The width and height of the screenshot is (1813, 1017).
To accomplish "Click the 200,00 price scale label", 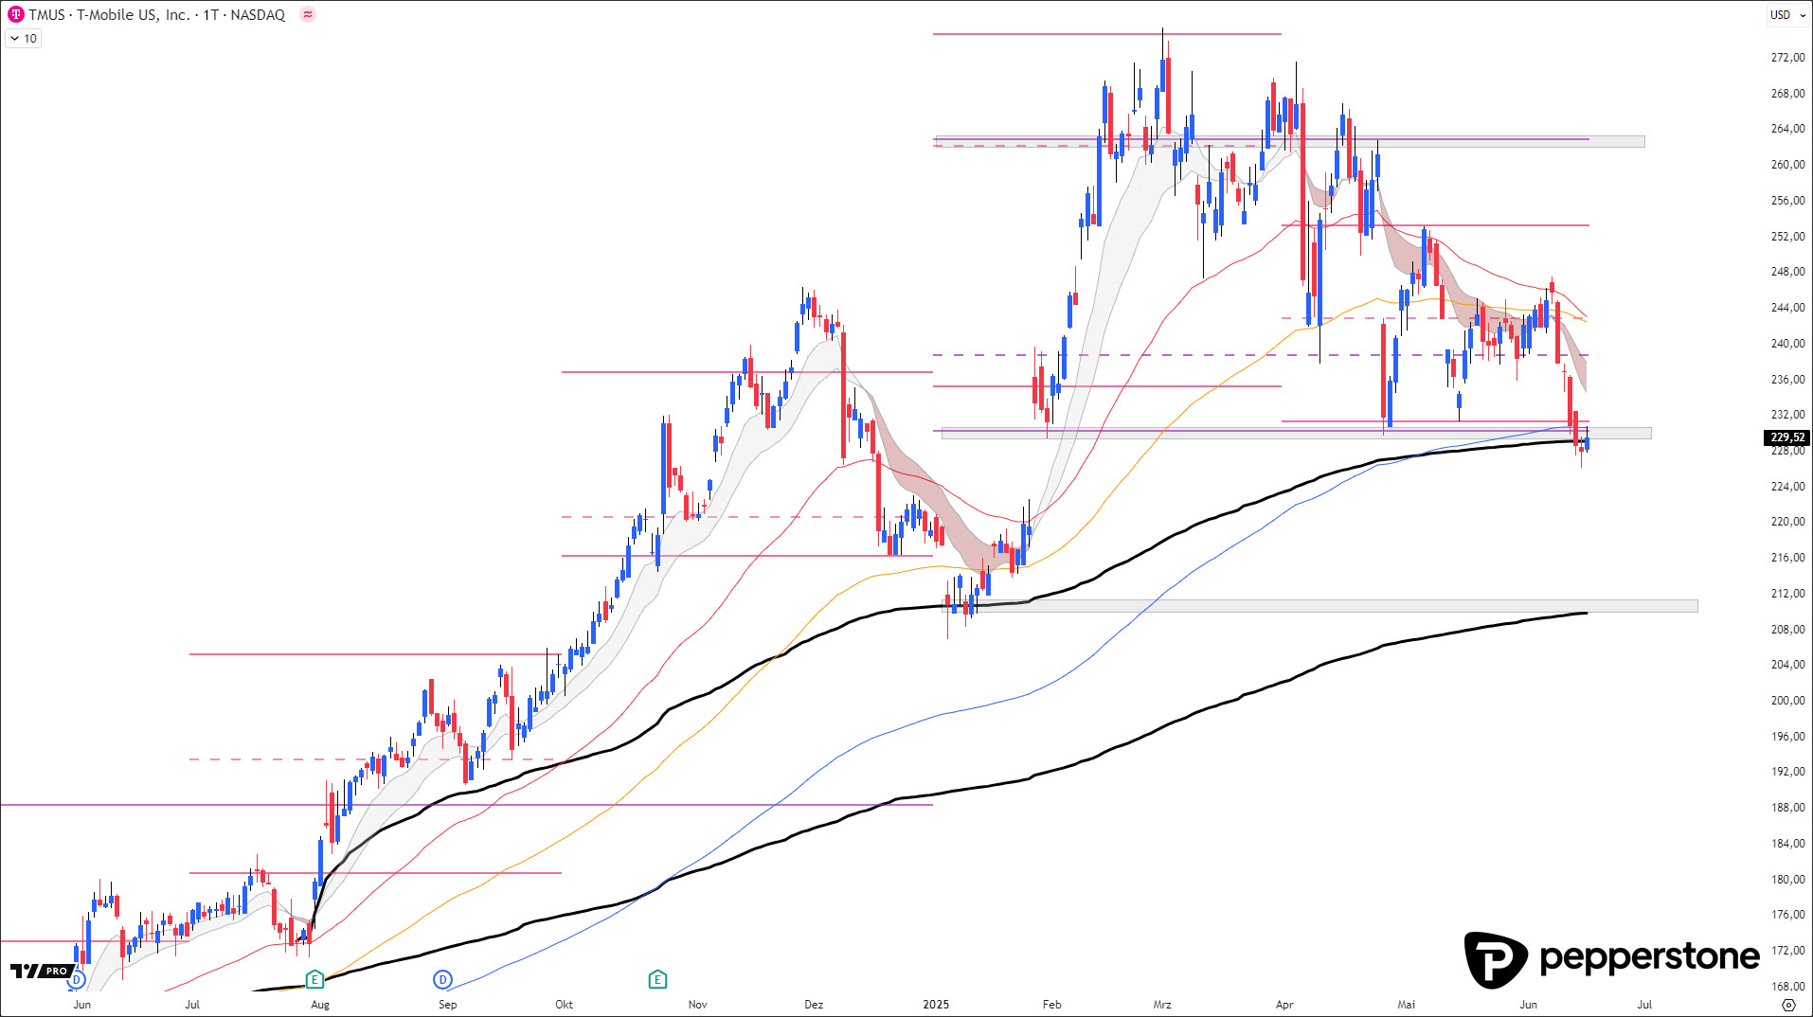I will tap(1787, 701).
